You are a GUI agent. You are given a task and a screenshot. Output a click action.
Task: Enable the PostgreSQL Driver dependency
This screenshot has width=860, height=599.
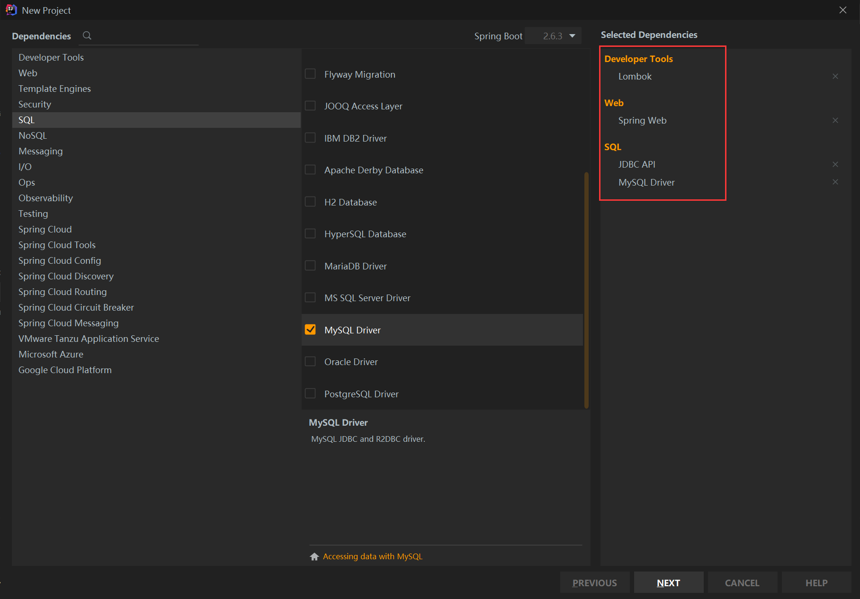click(x=310, y=393)
